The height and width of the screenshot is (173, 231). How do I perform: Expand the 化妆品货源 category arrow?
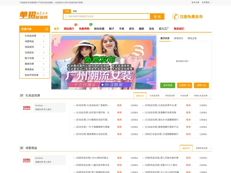[x=44, y=36]
